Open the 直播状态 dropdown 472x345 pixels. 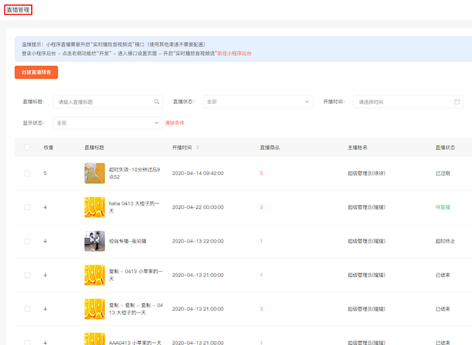tap(258, 102)
